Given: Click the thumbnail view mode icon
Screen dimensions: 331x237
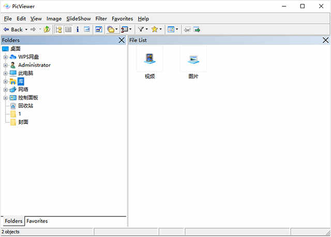Looking at the screenshot, I should tap(171, 29).
